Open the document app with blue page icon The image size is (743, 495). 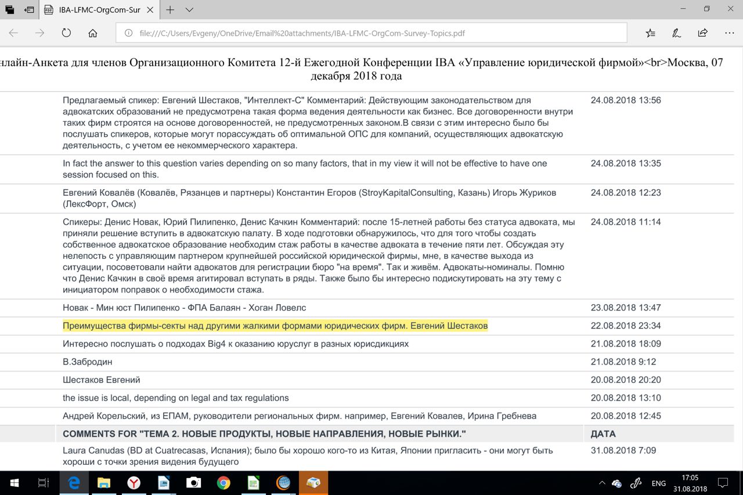pyautogui.click(x=164, y=483)
